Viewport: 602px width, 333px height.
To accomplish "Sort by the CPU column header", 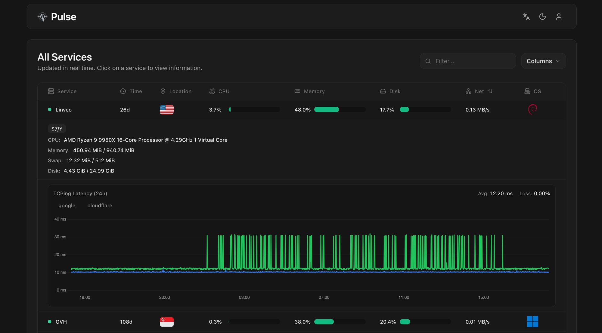I will (x=224, y=91).
